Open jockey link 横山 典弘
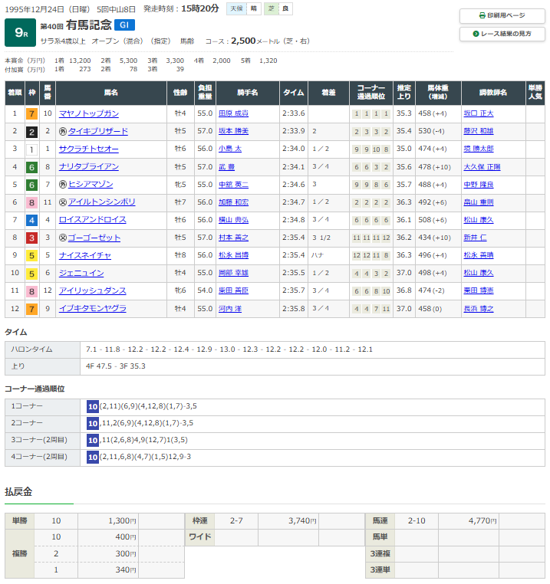This screenshot has width=550, height=584. (x=233, y=220)
